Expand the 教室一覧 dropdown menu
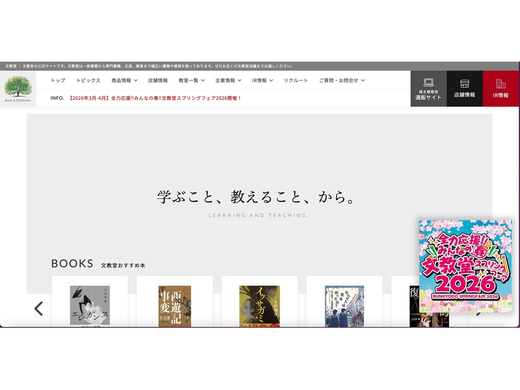The height and width of the screenshot is (390, 520). click(x=191, y=81)
